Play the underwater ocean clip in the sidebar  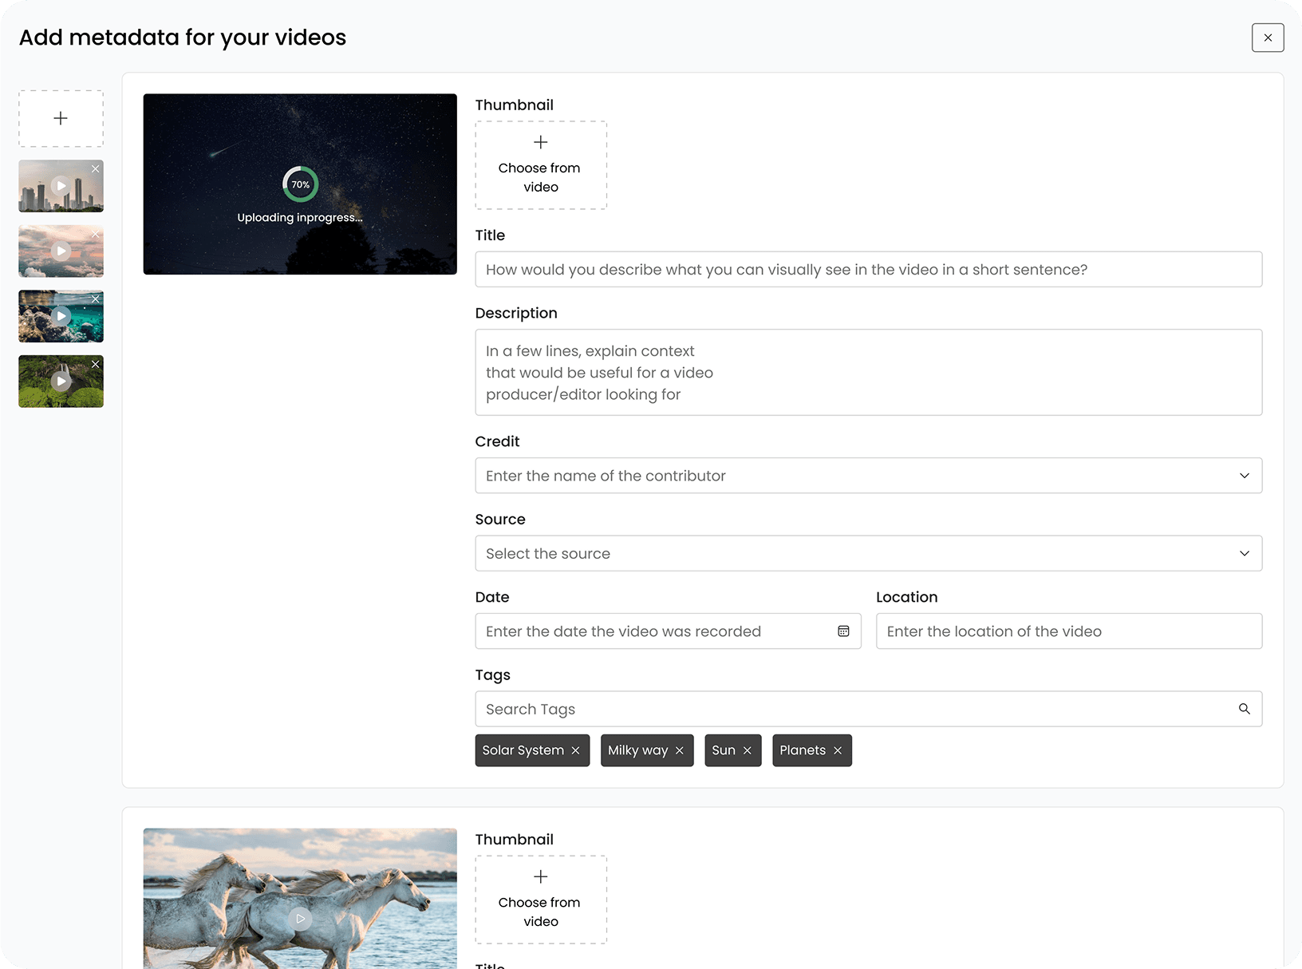pos(61,315)
